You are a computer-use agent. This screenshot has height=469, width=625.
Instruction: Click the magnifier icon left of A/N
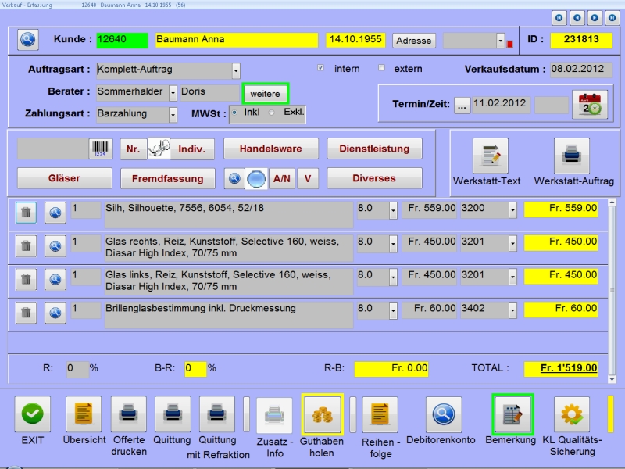point(234,178)
